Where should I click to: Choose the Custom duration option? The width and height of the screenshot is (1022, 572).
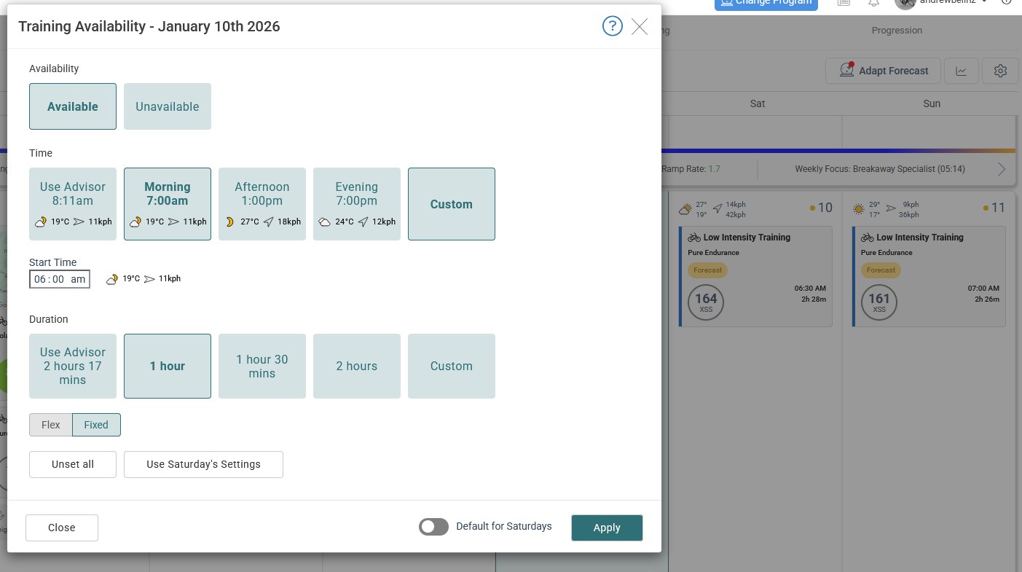pyautogui.click(x=451, y=366)
